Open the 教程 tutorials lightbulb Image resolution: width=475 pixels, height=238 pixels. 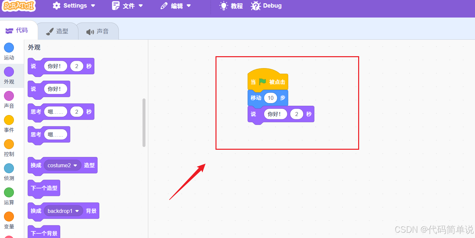point(231,6)
